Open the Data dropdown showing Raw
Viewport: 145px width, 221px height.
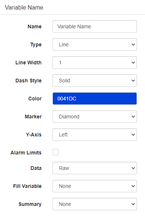point(95,168)
